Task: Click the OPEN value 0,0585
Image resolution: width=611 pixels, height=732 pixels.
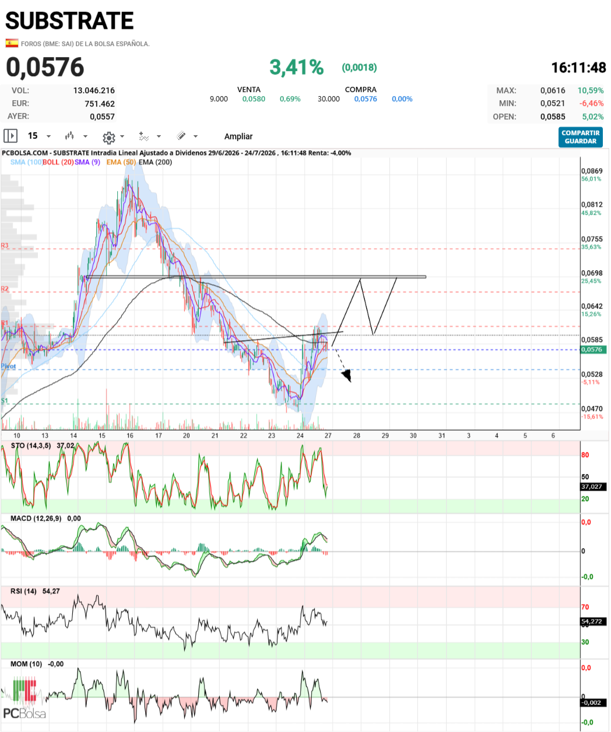Action: [553, 116]
